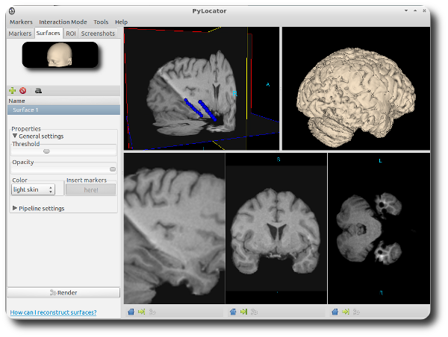Expand the Pipeline settings section

(x=15, y=209)
